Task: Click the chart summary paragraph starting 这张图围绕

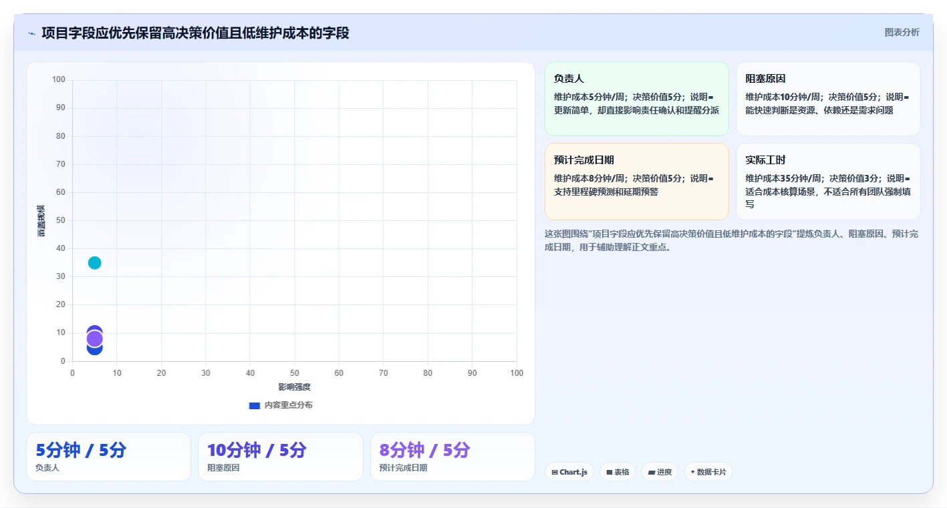Action: [x=732, y=240]
